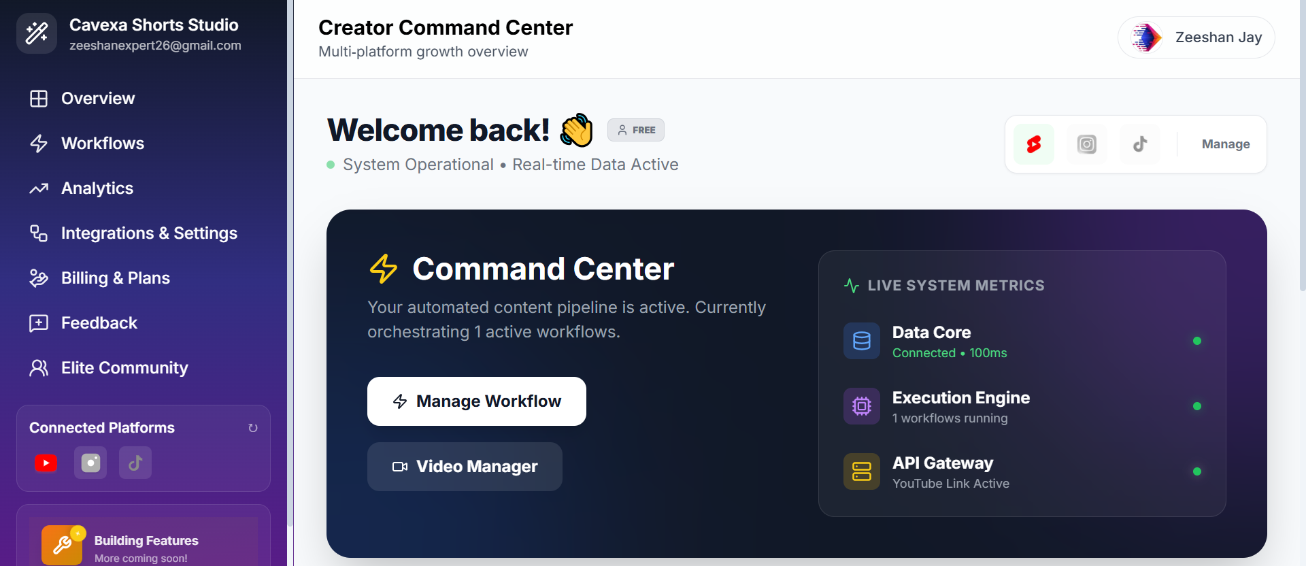Select the Instagram icon beside Manage
Viewport: 1306px width, 566px height.
coord(1087,144)
